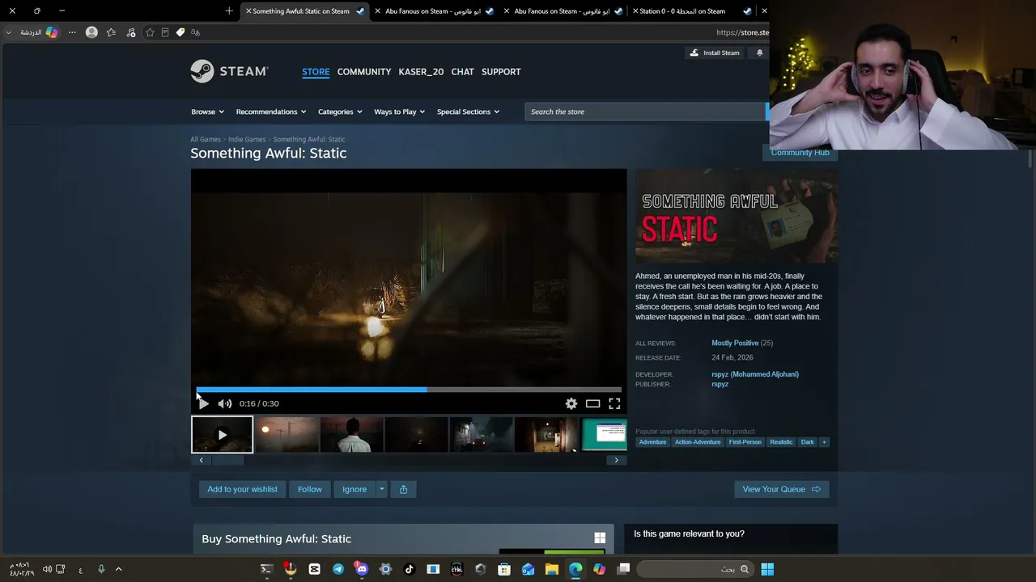Image resolution: width=1036 pixels, height=582 pixels.
Task: Open browser profile avatar icon
Action: pyautogui.click(x=91, y=32)
